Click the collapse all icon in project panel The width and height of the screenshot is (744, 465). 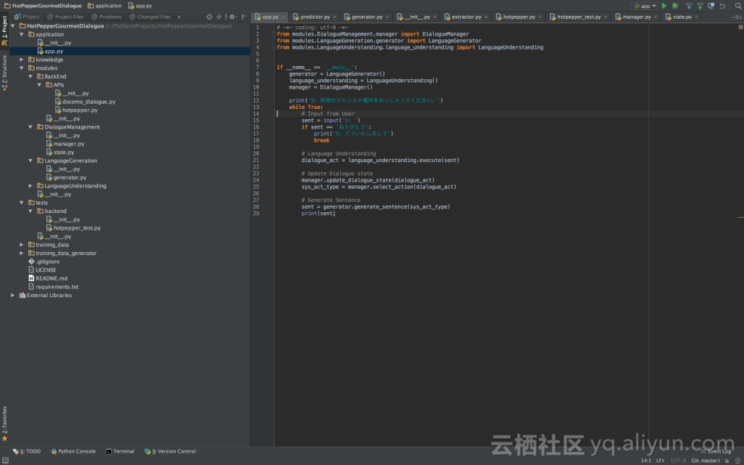219,17
